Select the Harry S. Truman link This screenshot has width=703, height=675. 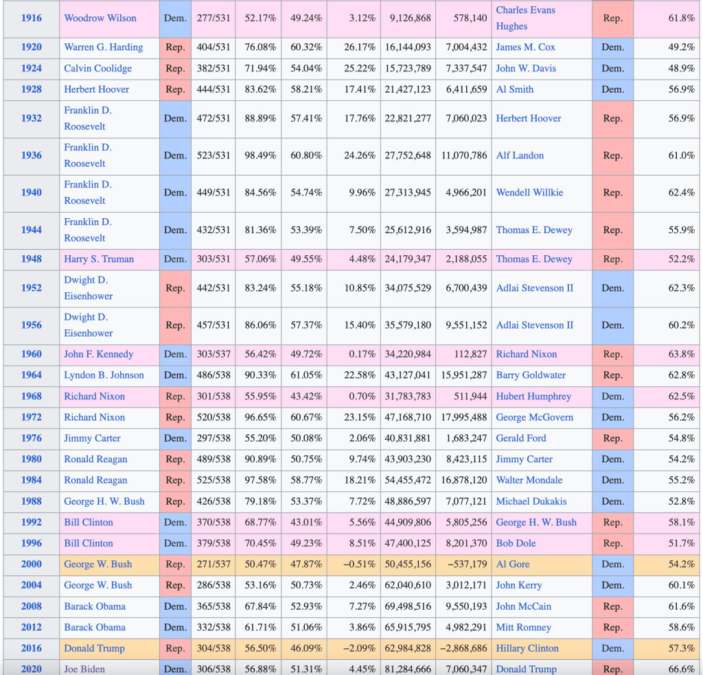99,259
